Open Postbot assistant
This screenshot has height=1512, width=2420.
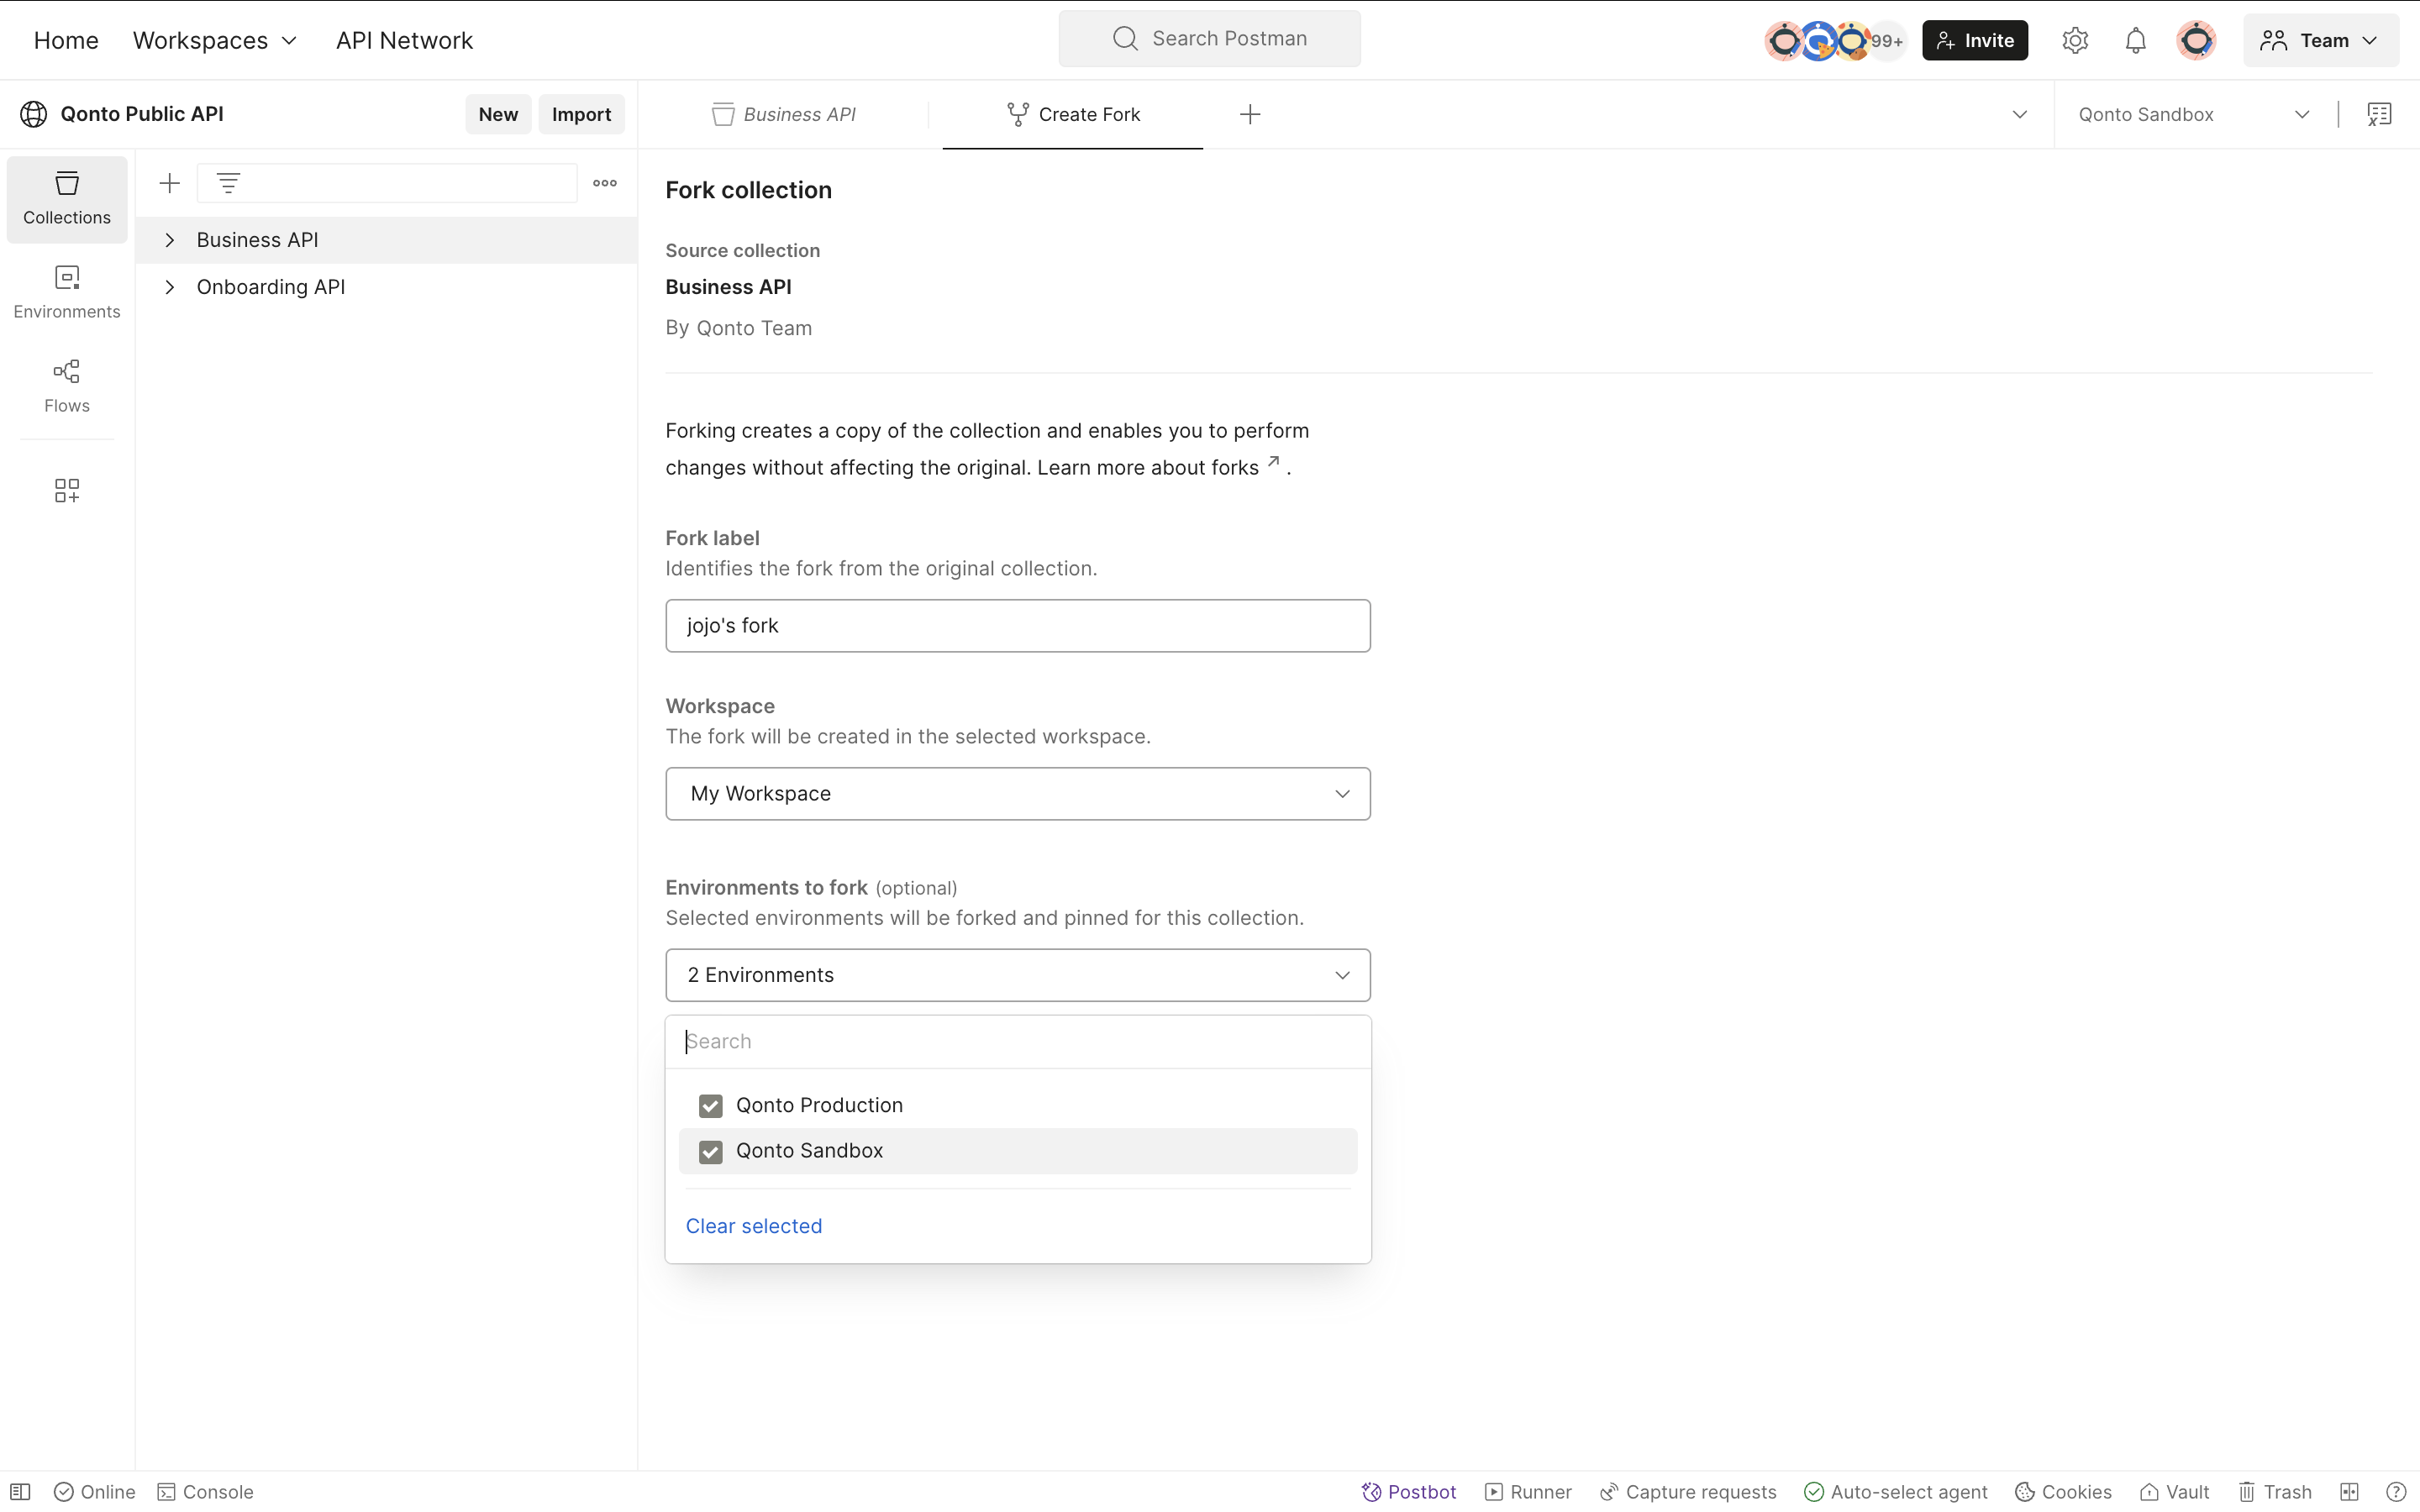[x=1409, y=1491]
